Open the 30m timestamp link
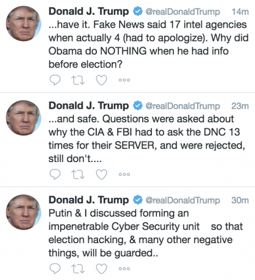The image size is (255, 280). pyautogui.click(x=240, y=200)
